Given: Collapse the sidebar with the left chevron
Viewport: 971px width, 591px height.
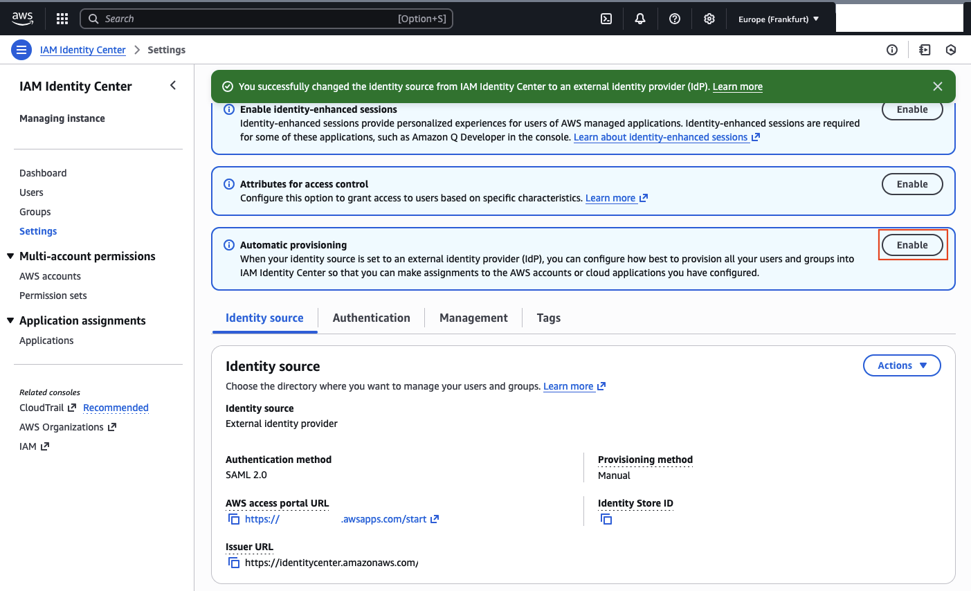Looking at the screenshot, I should pos(172,85).
